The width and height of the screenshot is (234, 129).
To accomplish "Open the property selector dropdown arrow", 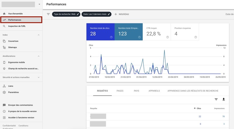I will pyautogui.click(x=39, y=4).
